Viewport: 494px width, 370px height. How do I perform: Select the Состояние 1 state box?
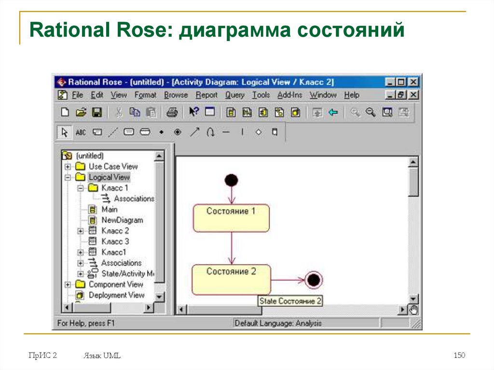pos(231,218)
